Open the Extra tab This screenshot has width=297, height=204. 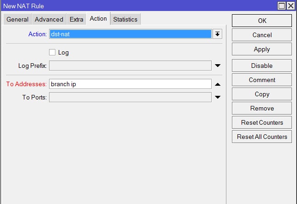click(77, 19)
